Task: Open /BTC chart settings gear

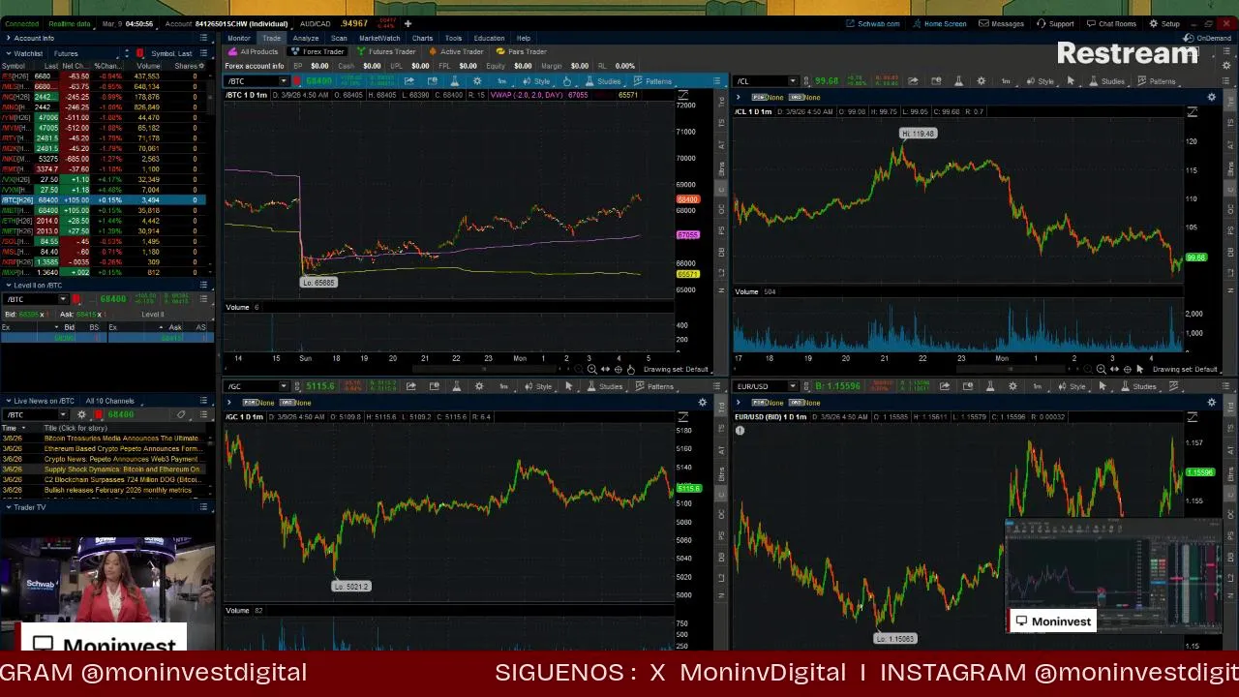Action: (476, 81)
